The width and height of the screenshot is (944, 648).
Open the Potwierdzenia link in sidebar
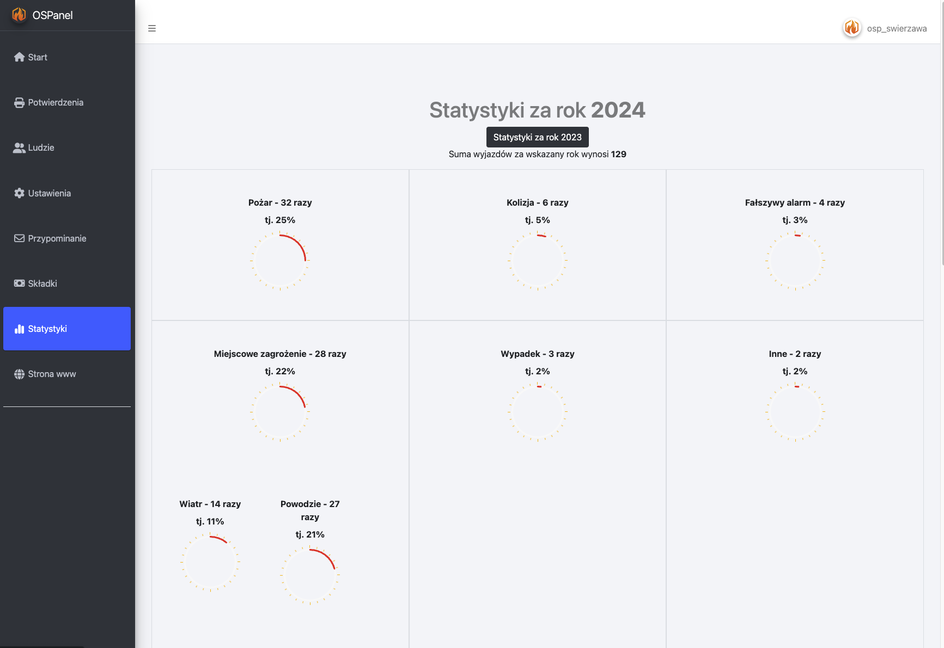(x=67, y=102)
